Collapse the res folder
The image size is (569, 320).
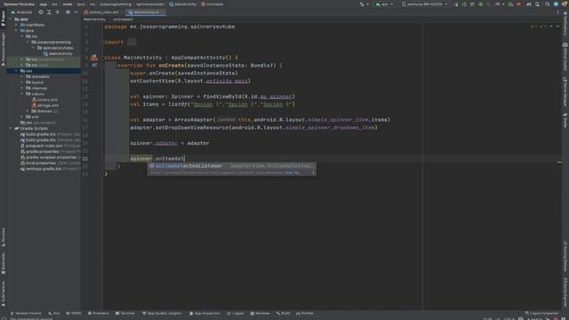(17, 71)
